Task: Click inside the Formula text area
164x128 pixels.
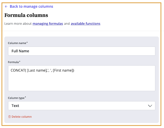Action: [82, 78]
